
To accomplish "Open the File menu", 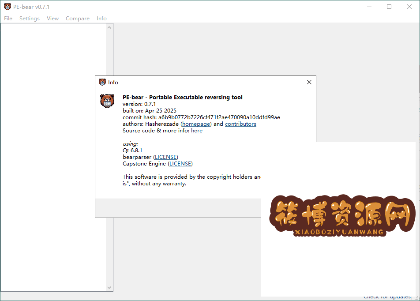I will [x=8, y=18].
